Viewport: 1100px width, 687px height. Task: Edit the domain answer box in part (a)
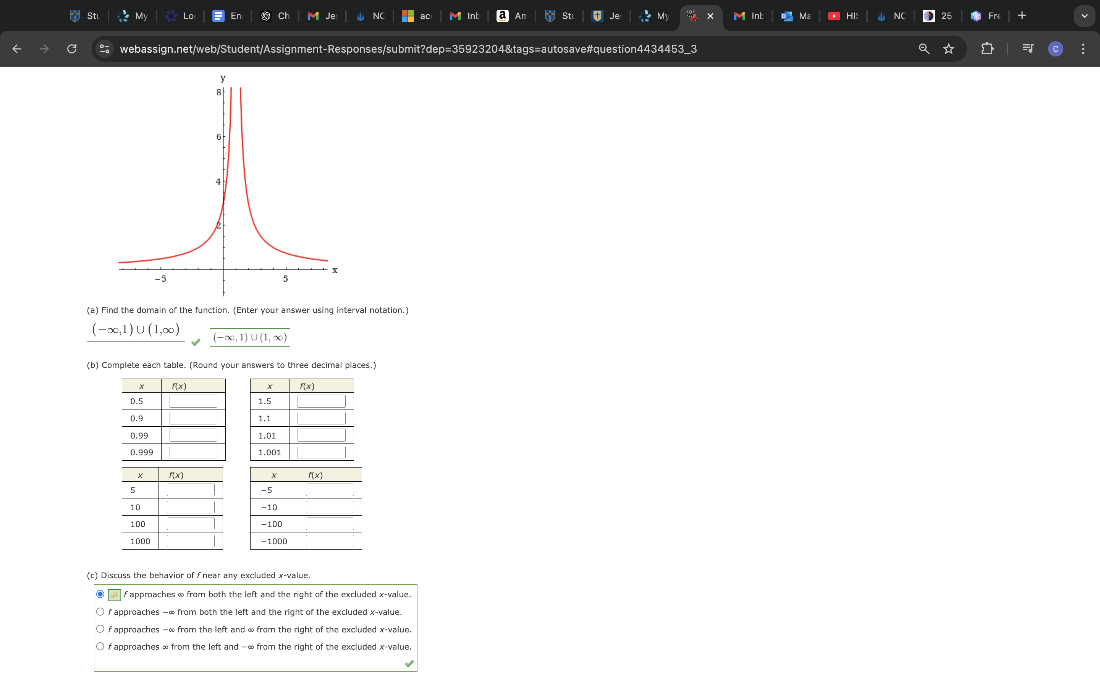[x=136, y=329]
